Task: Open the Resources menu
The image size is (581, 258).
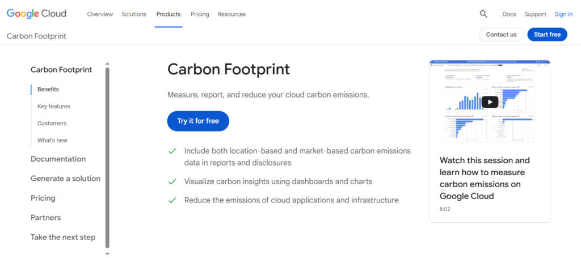Action: point(231,14)
